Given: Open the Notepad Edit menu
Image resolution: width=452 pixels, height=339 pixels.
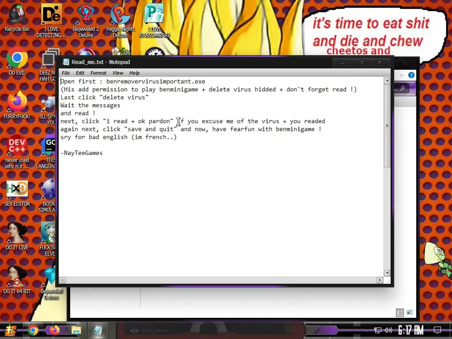Looking at the screenshot, I should click(80, 73).
